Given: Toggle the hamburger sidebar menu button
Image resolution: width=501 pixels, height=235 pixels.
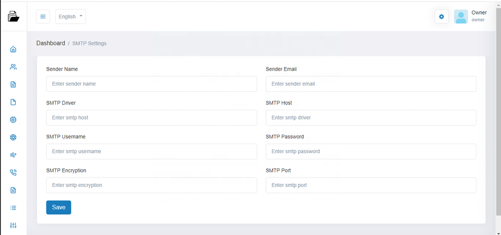Looking at the screenshot, I should 43,17.
